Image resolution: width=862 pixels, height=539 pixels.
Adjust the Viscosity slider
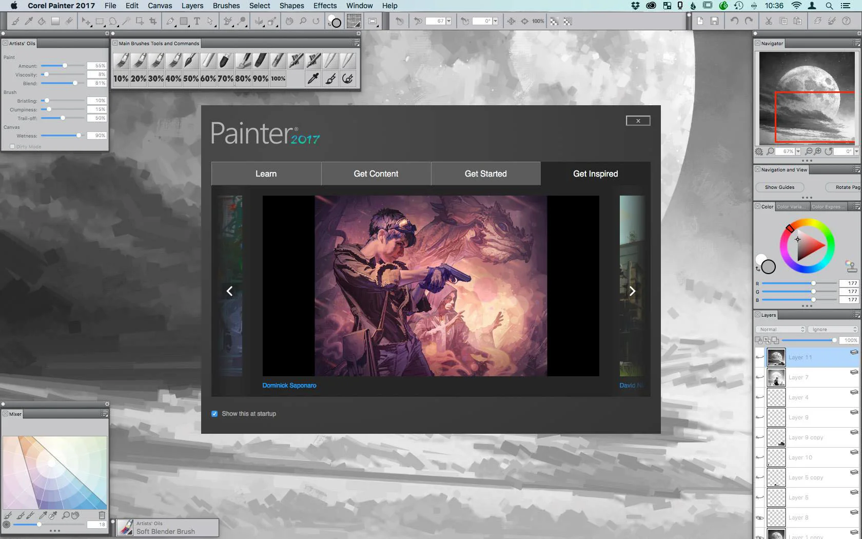tap(63, 74)
